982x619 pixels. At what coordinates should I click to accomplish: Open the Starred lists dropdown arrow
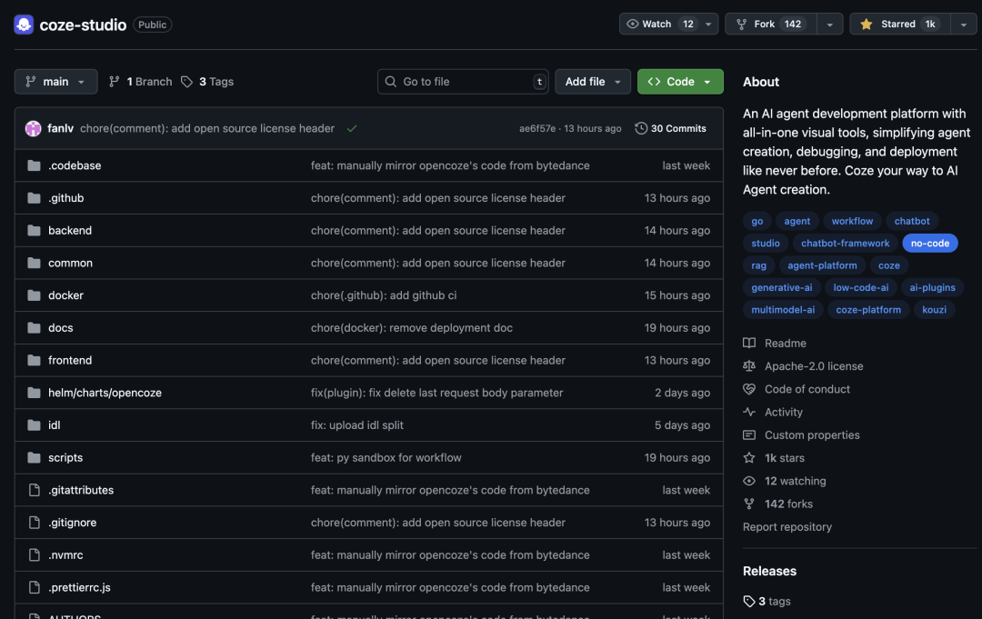964,25
